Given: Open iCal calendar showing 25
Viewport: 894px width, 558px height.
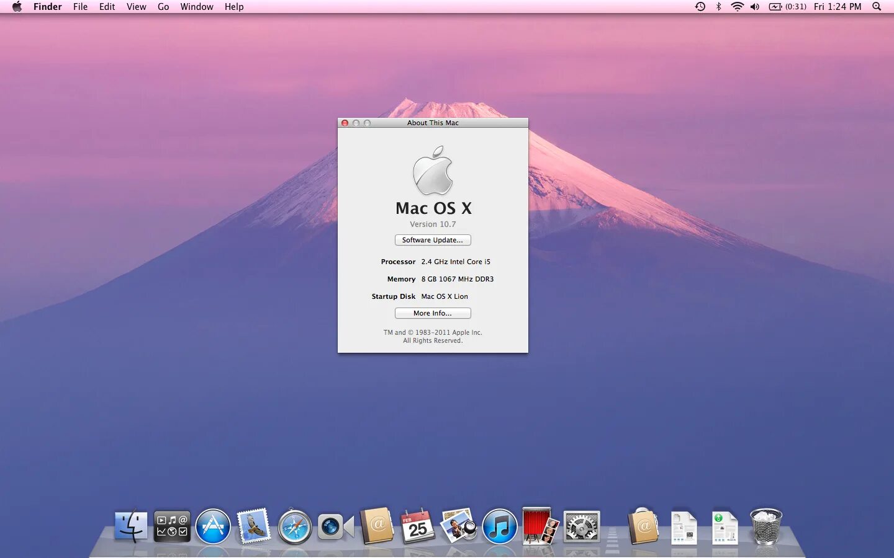Looking at the screenshot, I should (x=418, y=526).
